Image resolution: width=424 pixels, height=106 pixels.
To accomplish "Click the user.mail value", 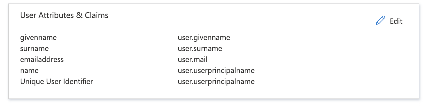I will tap(193, 60).
